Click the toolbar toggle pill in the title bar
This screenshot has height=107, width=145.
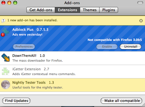point(140,3)
